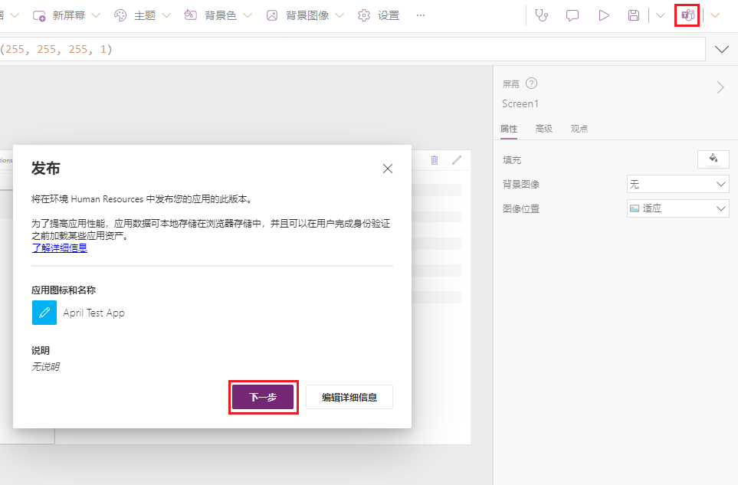Switch to the 高级 tab
The image size is (738, 485).
(x=543, y=129)
